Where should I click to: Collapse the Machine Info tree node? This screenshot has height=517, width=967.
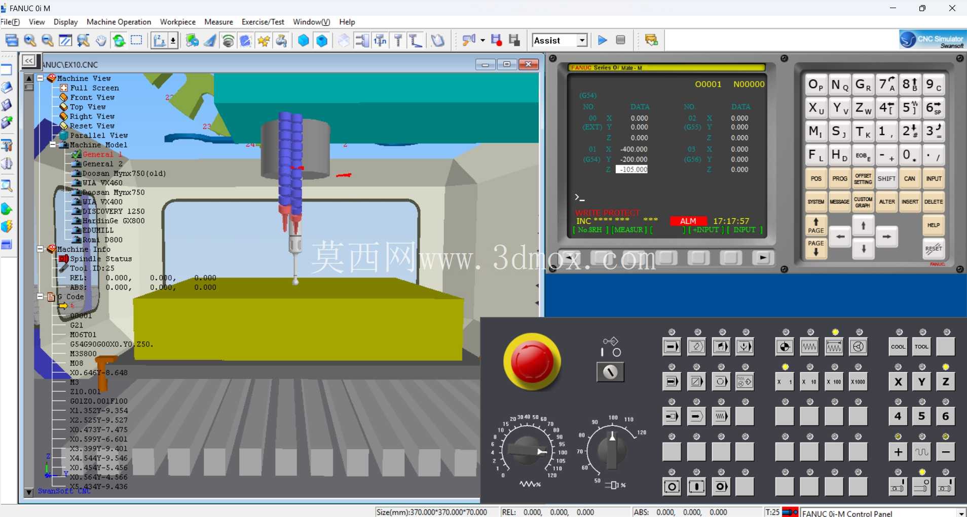coord(40,249)
